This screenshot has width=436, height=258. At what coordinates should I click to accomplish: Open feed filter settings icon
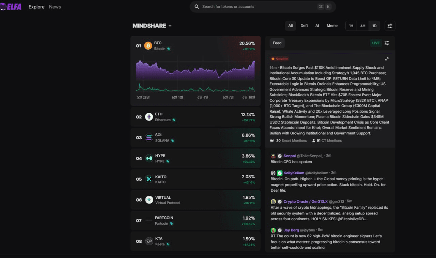pyautogui.click(x=387, y=43)
